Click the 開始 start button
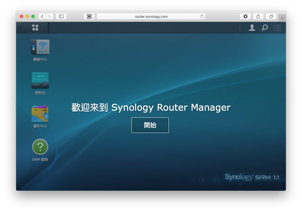 click(x=150, y=125)
